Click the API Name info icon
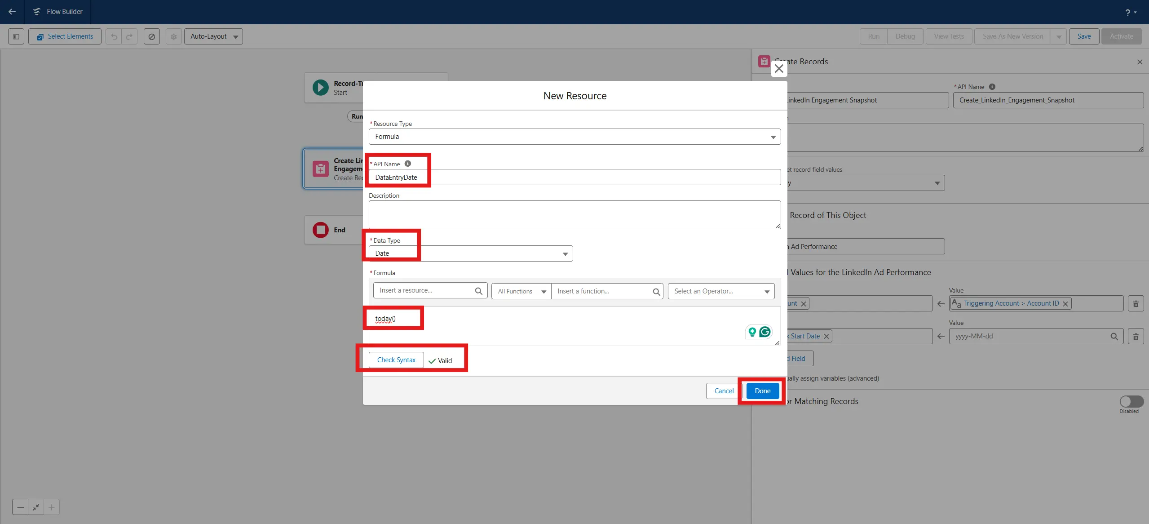This screenshot has height=524, width=1149. [407, 164]
